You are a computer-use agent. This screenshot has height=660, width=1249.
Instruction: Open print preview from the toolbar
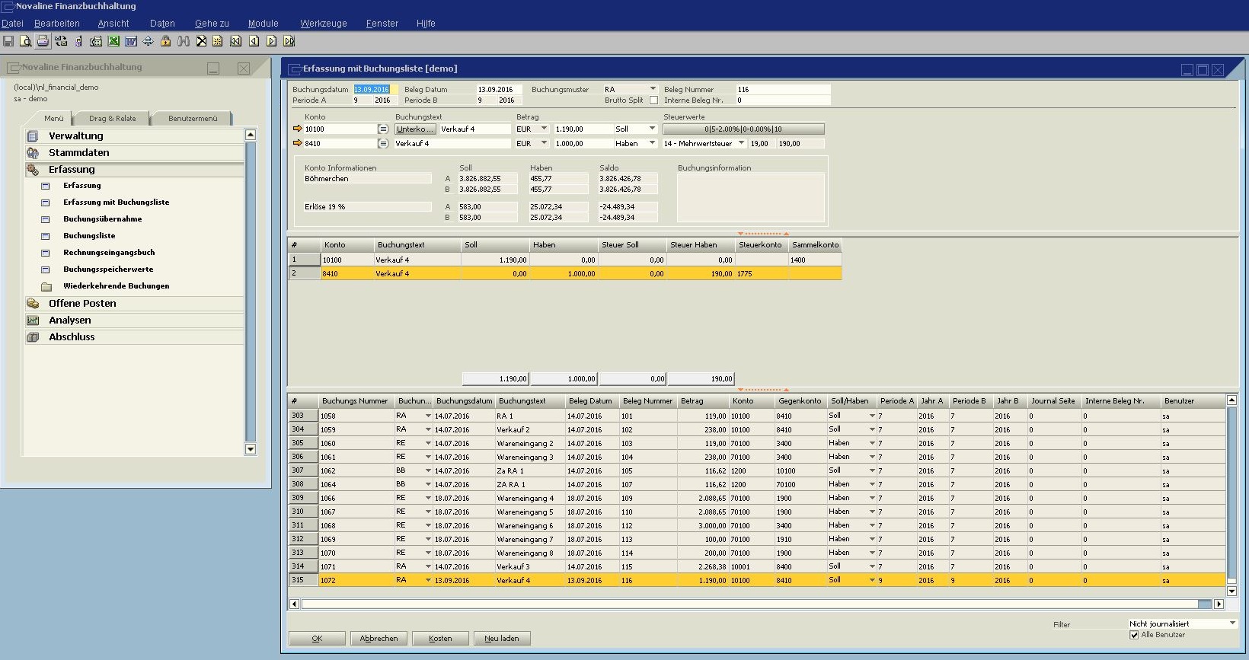[x=25, y=41]
